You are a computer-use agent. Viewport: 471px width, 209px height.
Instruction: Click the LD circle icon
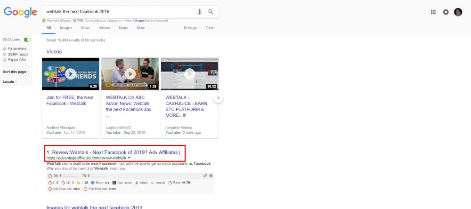click(x=64, y=183)
